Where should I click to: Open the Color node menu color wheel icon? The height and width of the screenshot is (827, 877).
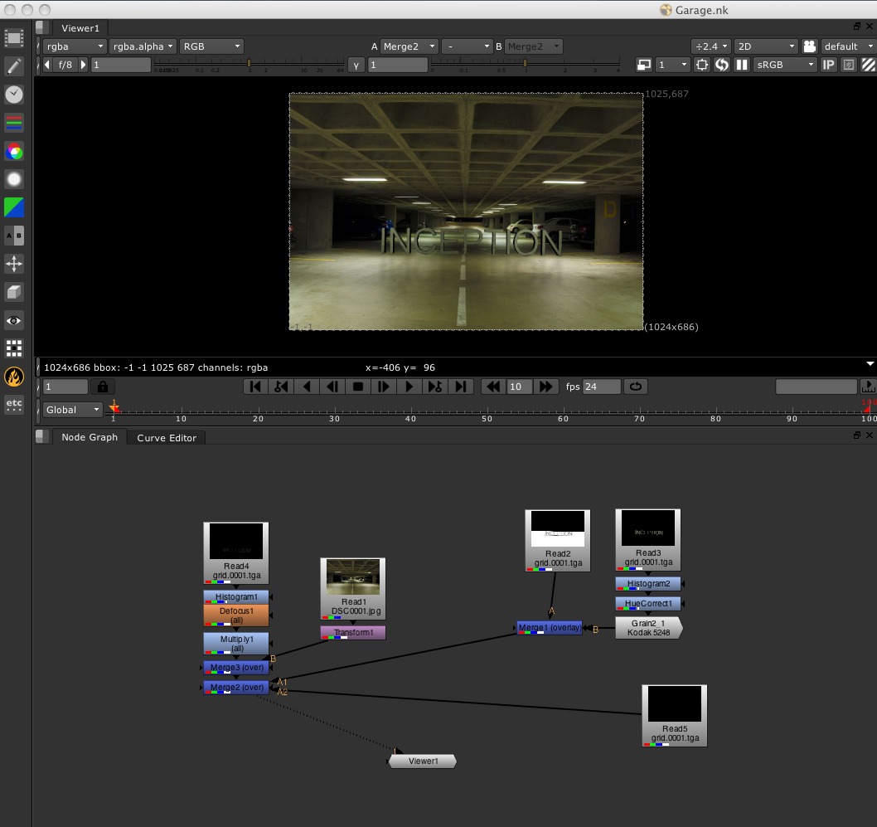coord(14,151)
